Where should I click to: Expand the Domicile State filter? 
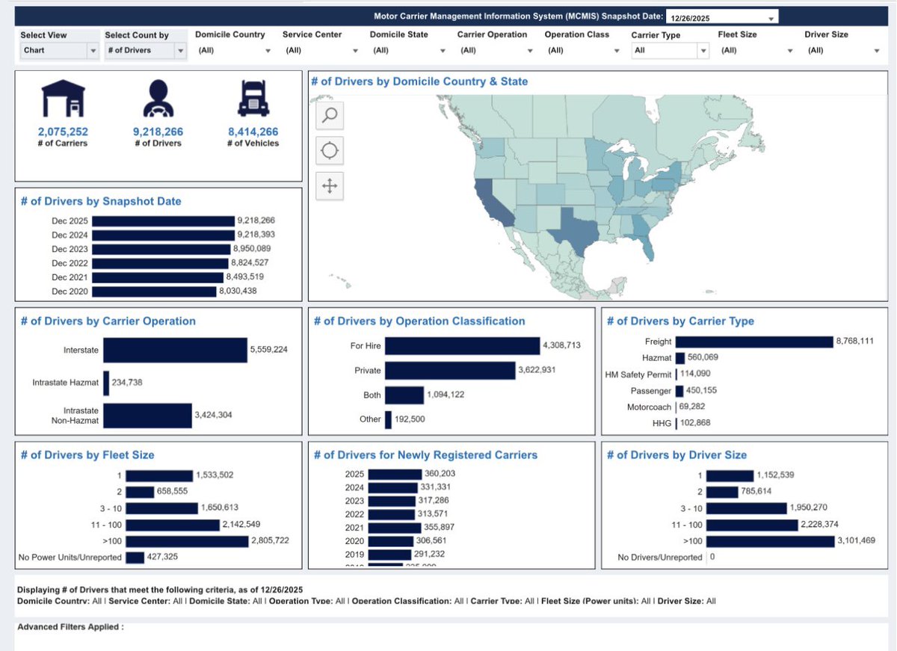coord(408,50)
